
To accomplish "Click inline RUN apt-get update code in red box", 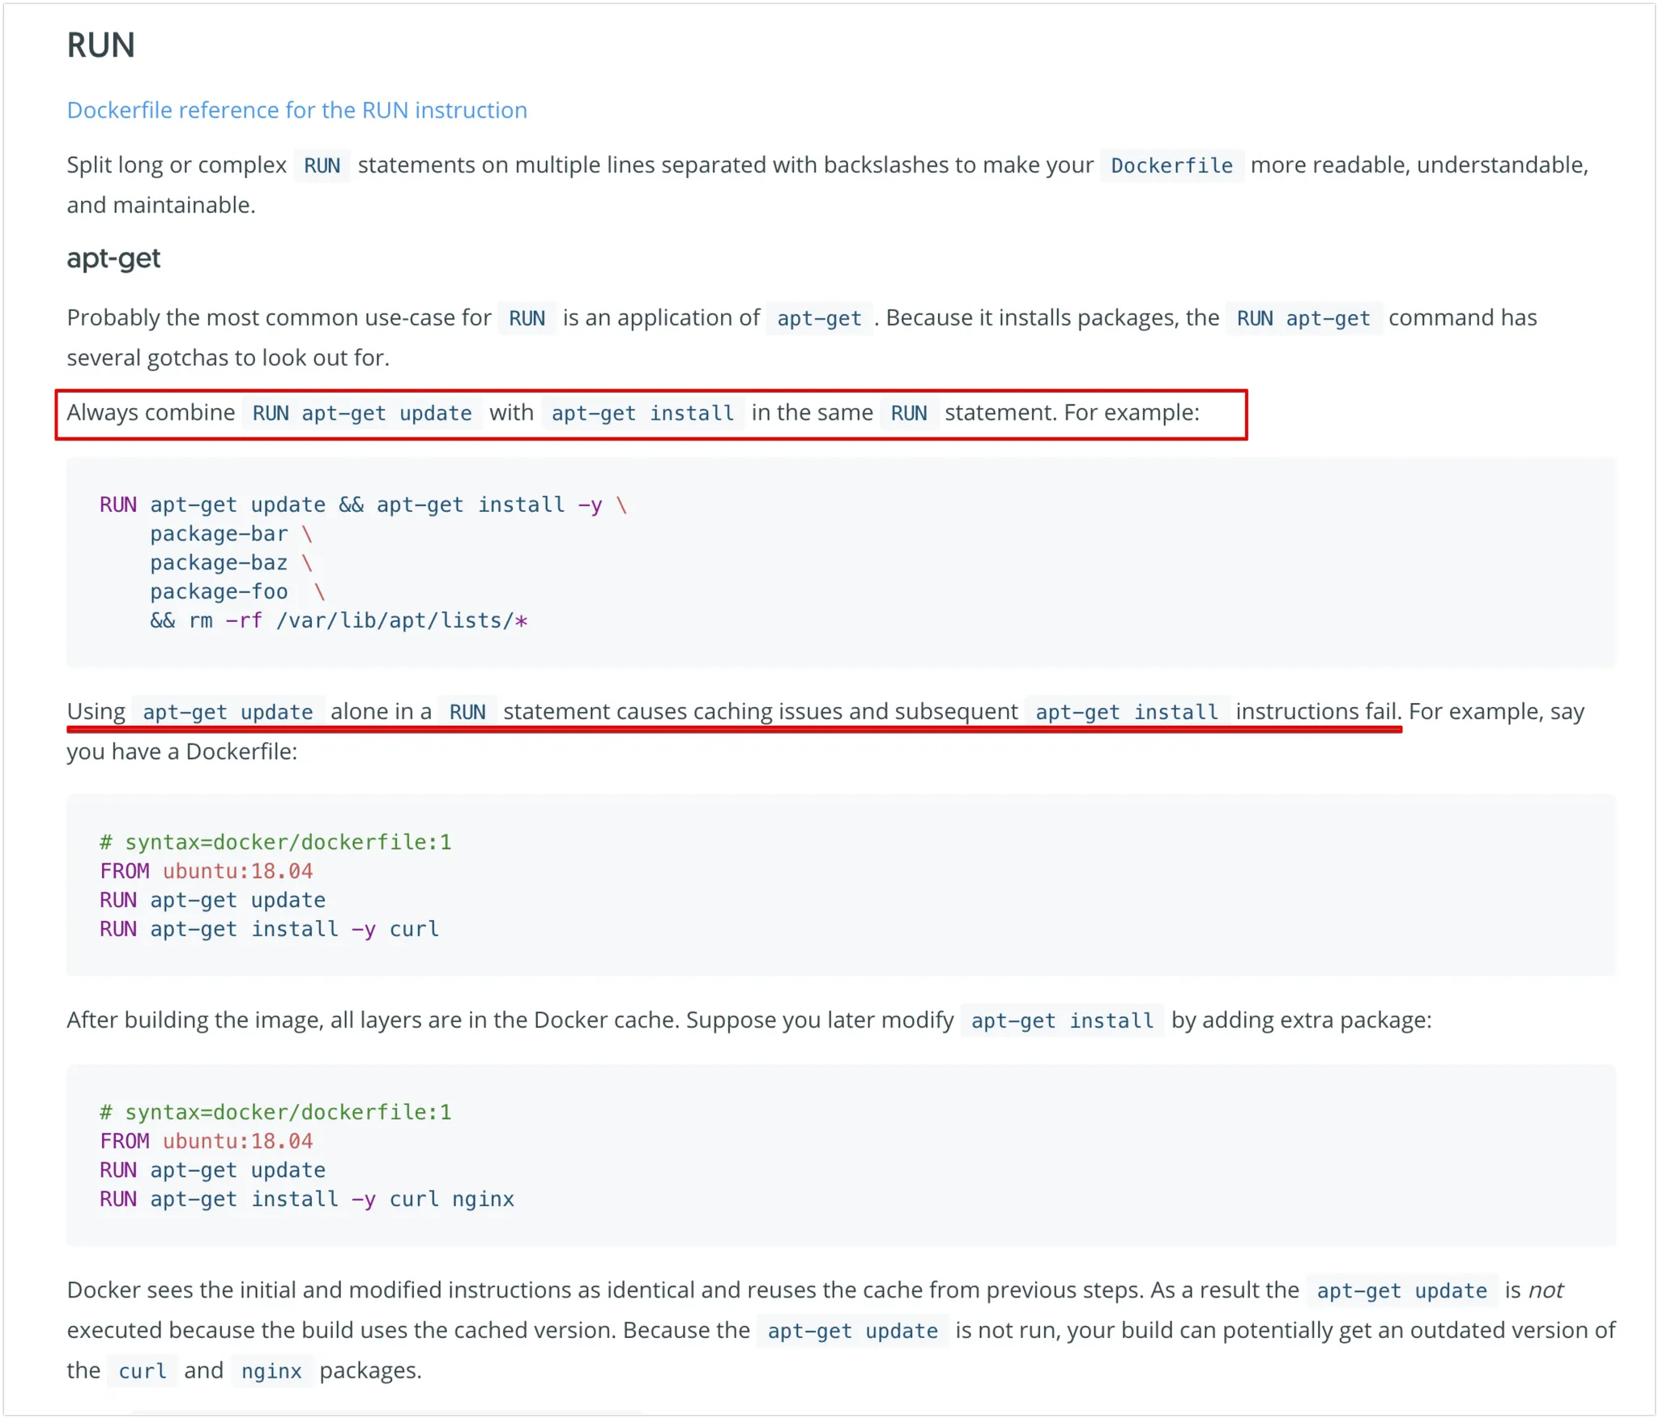I will pos(361,414).
